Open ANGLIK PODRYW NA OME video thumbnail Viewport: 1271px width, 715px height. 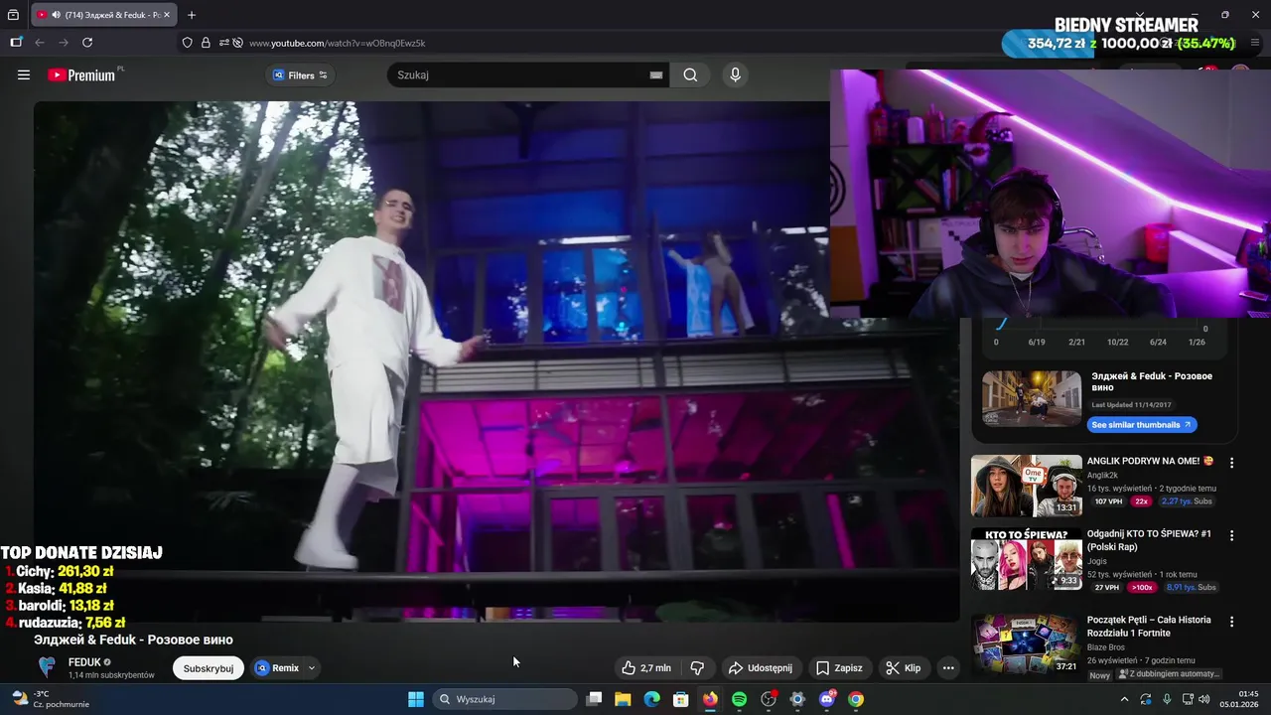point(1026,486)
